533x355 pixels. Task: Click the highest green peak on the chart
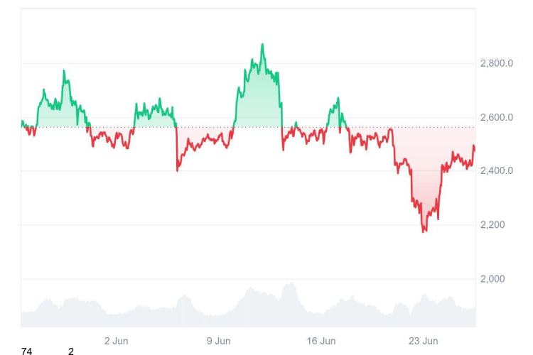pyautogui.click(x=262, y=45)
